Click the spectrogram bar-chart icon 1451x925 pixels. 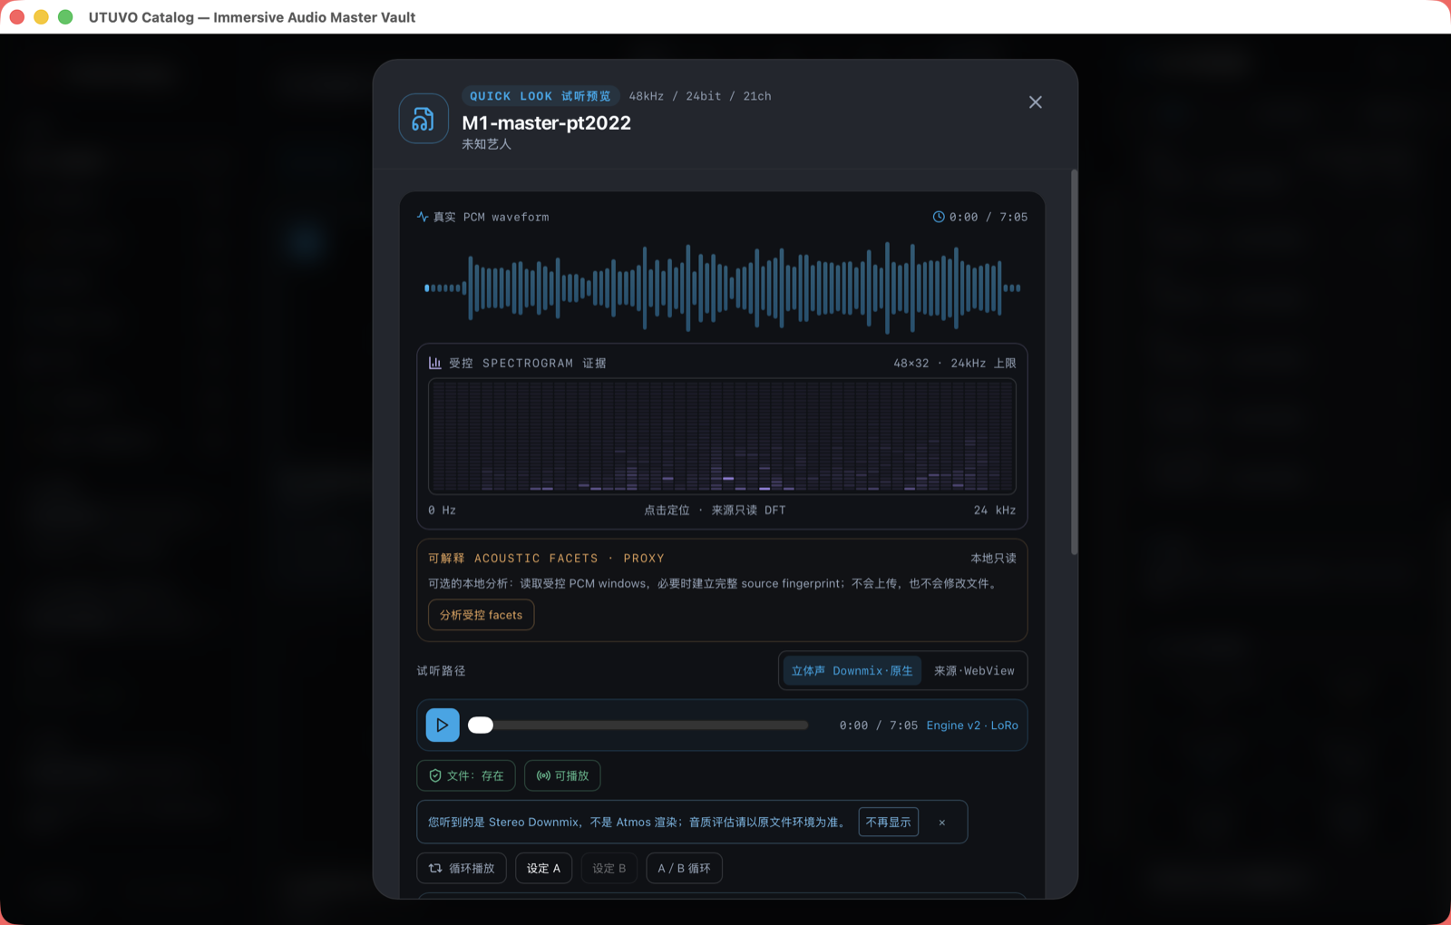click(x=435, y=363)
